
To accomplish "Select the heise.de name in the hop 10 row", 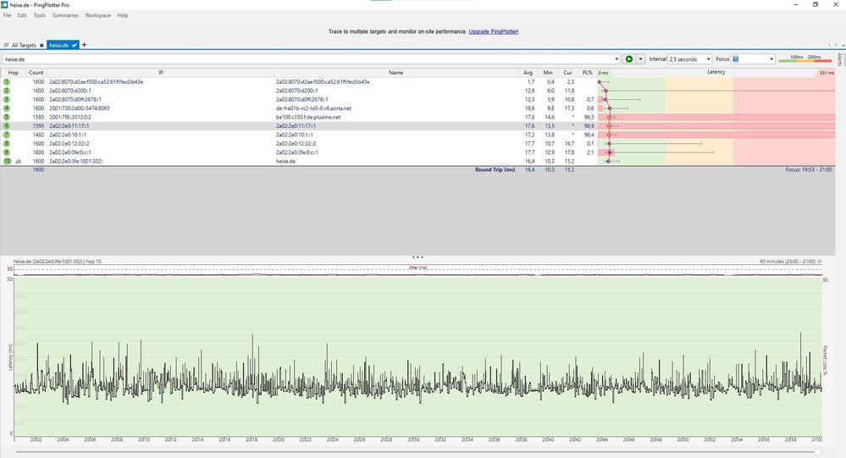I will click(285, 162).
